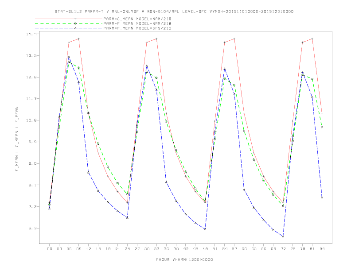Click x-axis tick label 63
This screenshot has width=351, height=271.
[254, 249]
